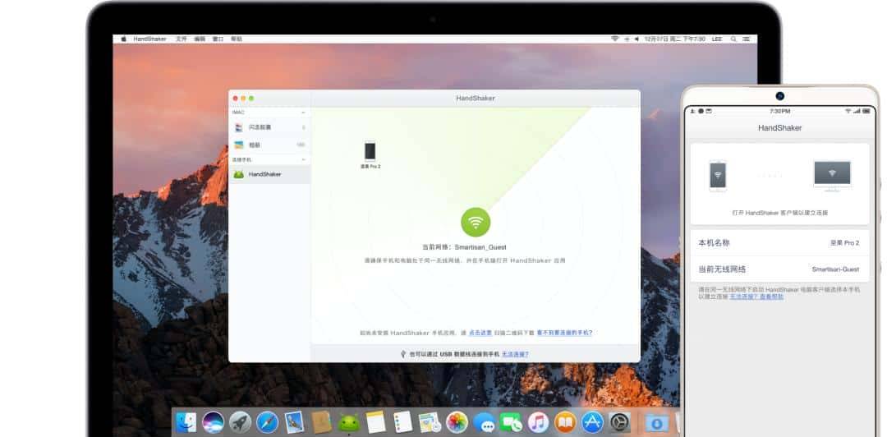
Task: Open Photos pinwheel icon in dock
Action: (x=457, y=422)
